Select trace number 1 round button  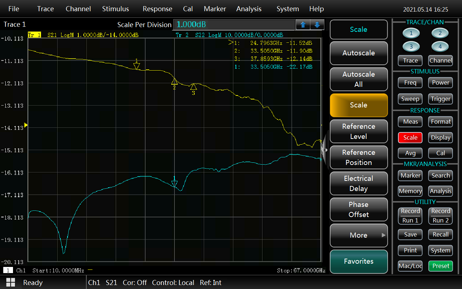411,34
